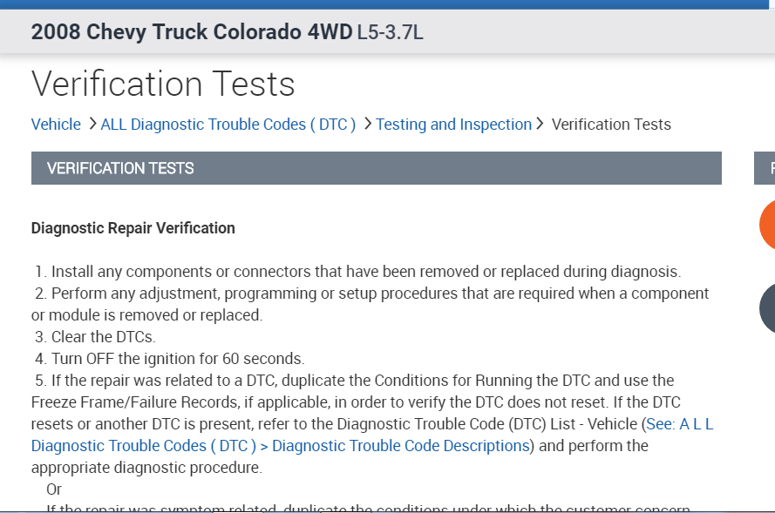Click the chevron before Verification Tests breadcrumb
775x513 pixels.
click(x=541, y=124)
